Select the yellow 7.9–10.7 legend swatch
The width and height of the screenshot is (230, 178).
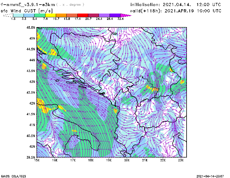tap(51, 15)
